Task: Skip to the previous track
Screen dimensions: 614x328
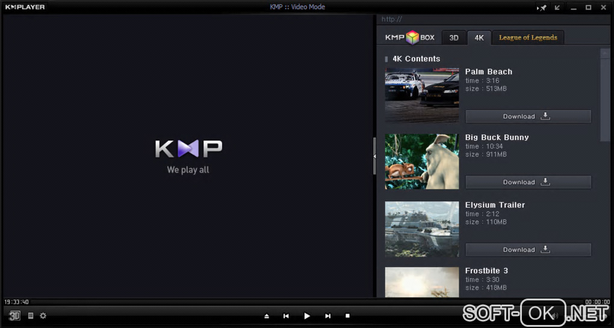Action: tap(287, 316)
